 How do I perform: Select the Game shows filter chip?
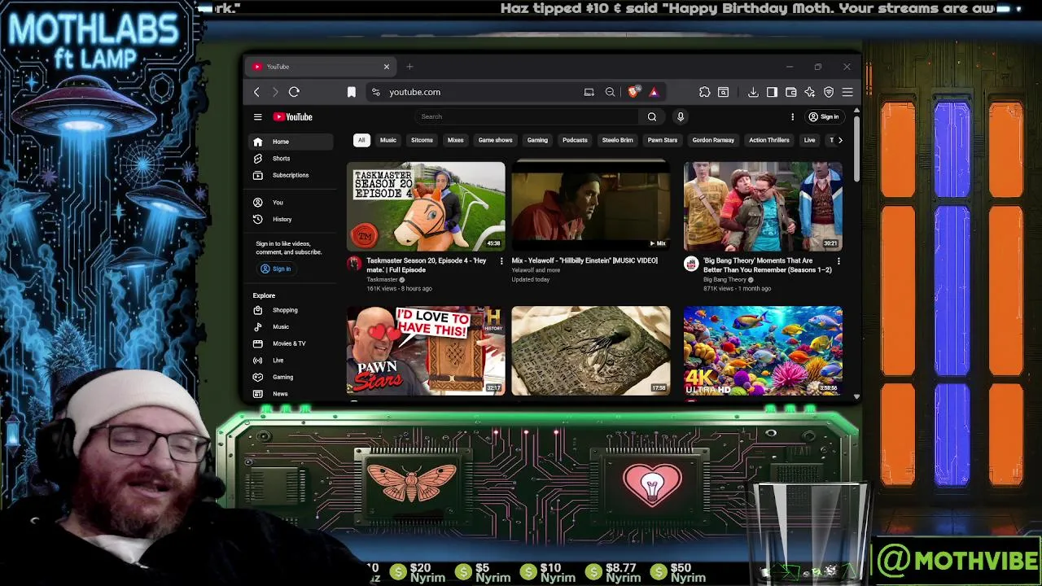pyautogui.click(x=495, y=140)
